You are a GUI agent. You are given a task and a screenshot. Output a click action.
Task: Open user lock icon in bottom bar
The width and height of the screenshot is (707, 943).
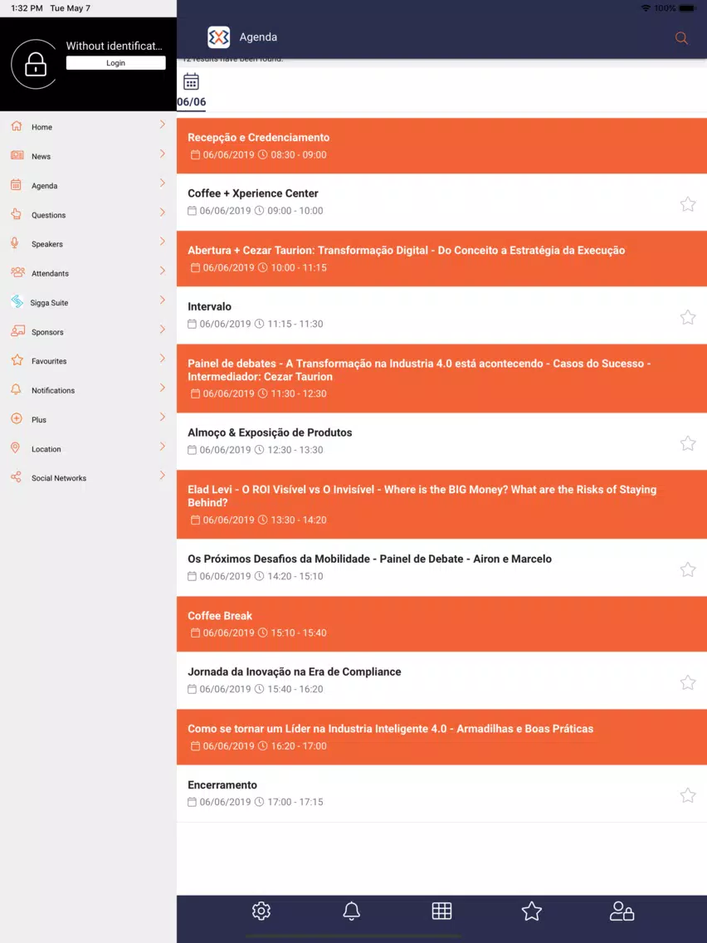(x=622, y=911)
